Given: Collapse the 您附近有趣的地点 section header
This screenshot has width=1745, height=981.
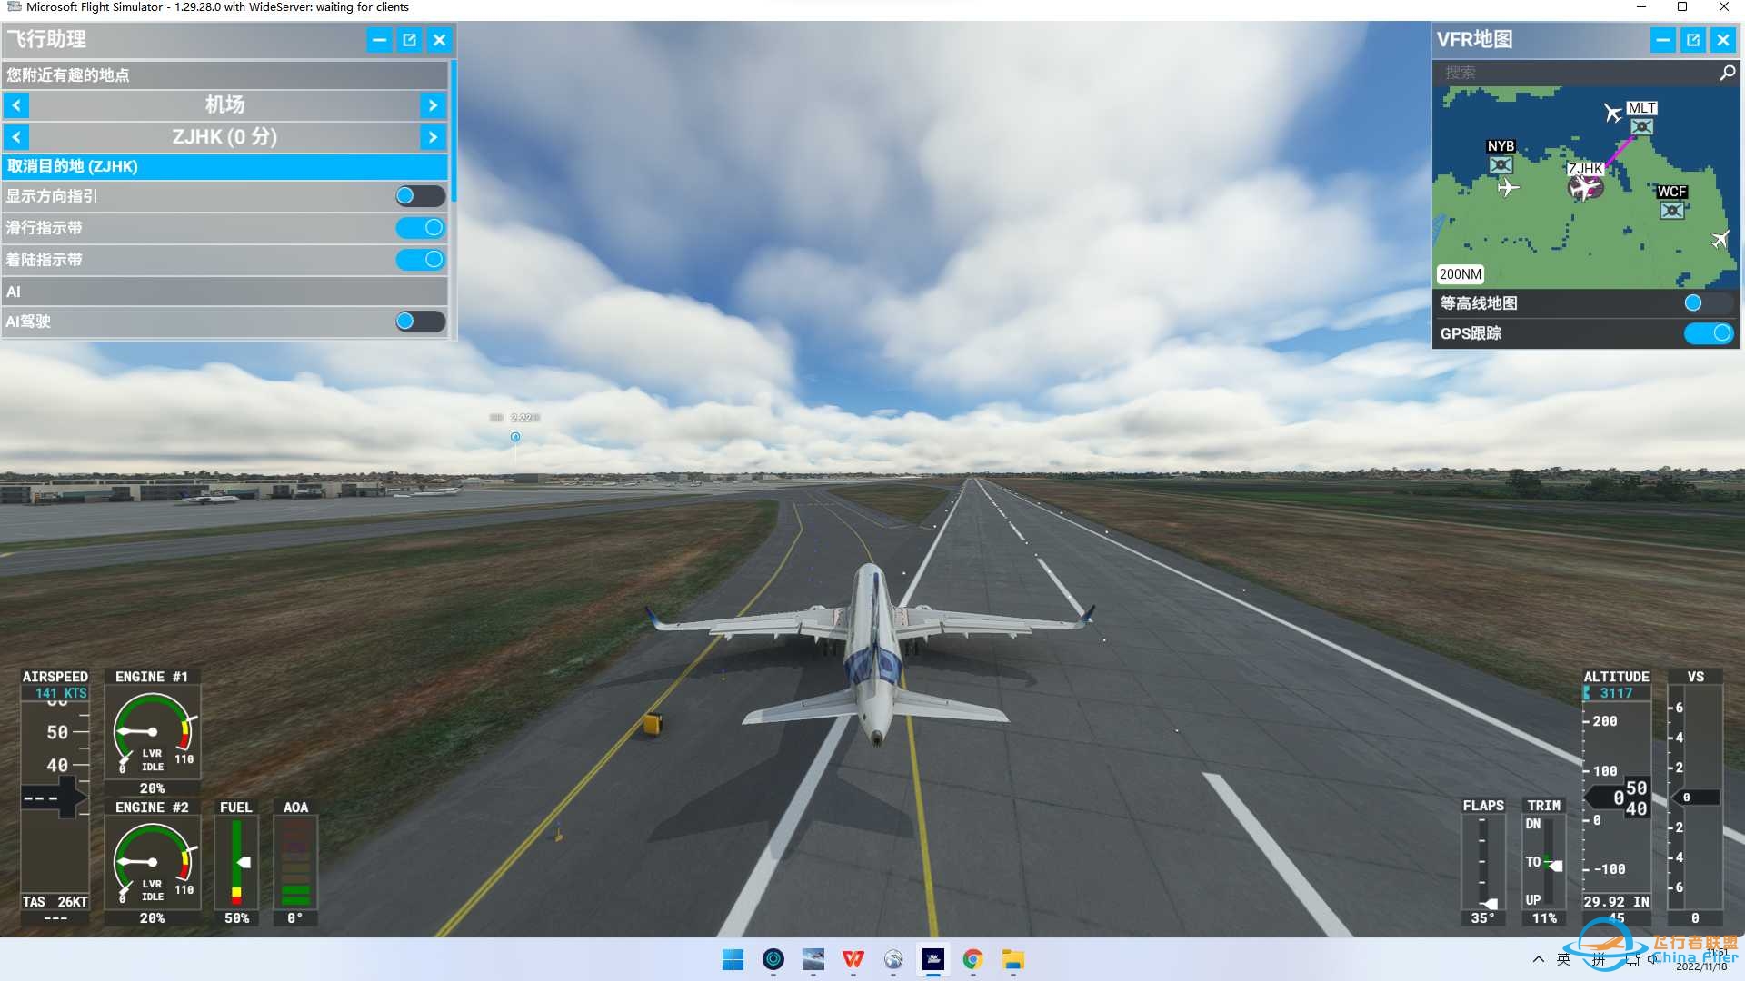Looking at the screenshot, I should [x=224, y=74].
